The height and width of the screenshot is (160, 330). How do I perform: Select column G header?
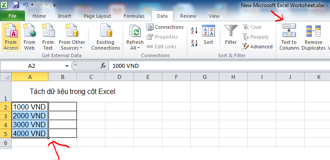tap(205, 77)
